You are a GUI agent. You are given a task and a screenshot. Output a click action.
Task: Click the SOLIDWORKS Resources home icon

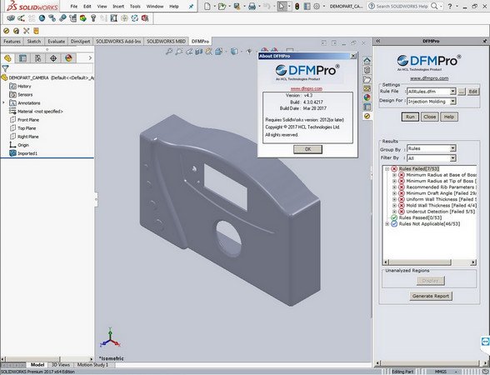click(x=367, y=61)
